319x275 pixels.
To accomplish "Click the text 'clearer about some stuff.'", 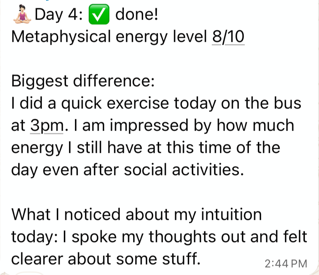I will pos(106,259).
